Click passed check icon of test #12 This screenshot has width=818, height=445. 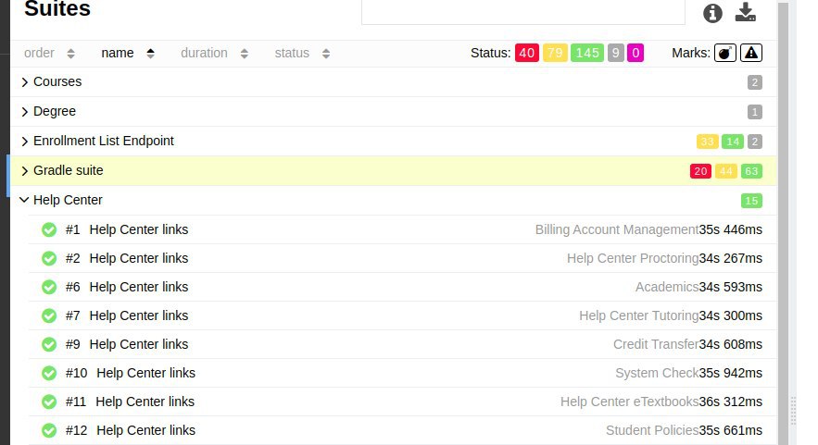coord(49,430)
